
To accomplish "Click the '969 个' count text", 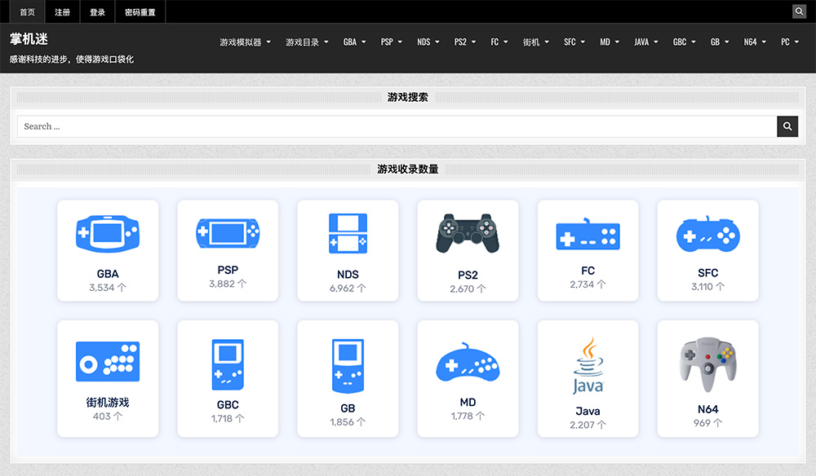I will point(707,422).
